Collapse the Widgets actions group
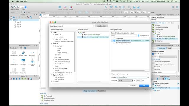The image size is (189, 106). tap(51, 44)
